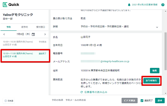Open the help question mark icon
Screen dimensions: 167x106
(x=163, y=5)
